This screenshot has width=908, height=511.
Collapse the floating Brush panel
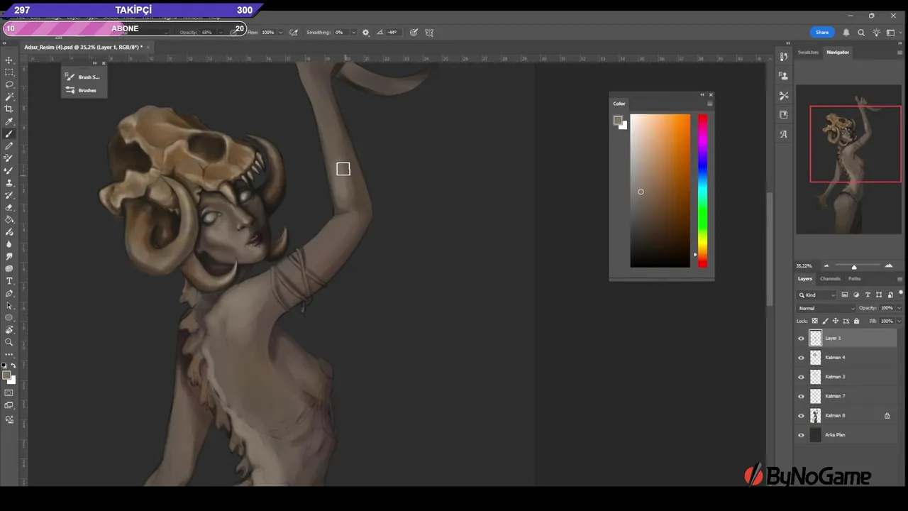coord(94,63)
